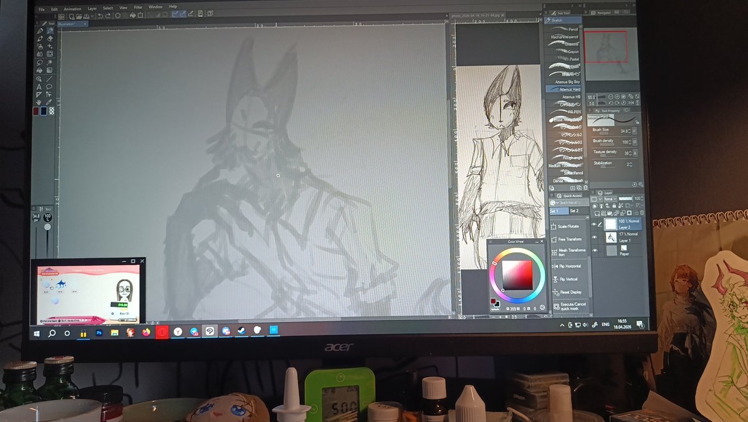Select Artemus Big Boy brush in Sub Tool
Viewport: 748px width, 422px height.
click(x=567, y=82)
